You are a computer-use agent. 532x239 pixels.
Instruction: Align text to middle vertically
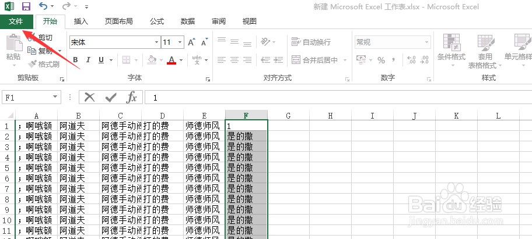pos(235,42)
